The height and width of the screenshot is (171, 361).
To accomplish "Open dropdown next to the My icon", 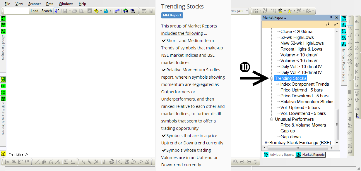I will point(110,11).
